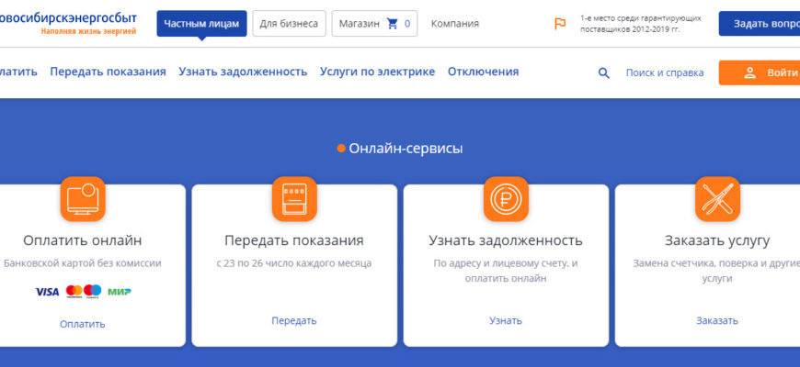Click the Передать показания card heading
The image size is (800, 367).
click(294, 240)
